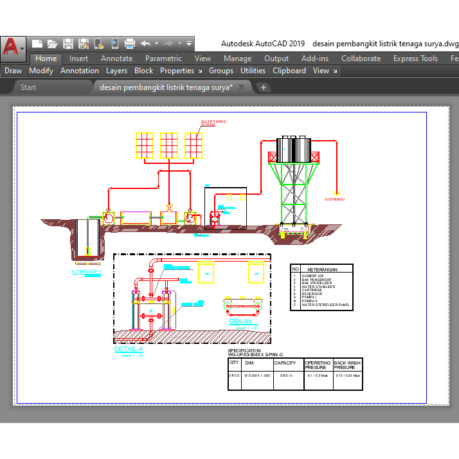The width and height of the screenshot is (459, 459).
Task: Click the Properties panel launcher arrow
Action: tap(200, 71)
